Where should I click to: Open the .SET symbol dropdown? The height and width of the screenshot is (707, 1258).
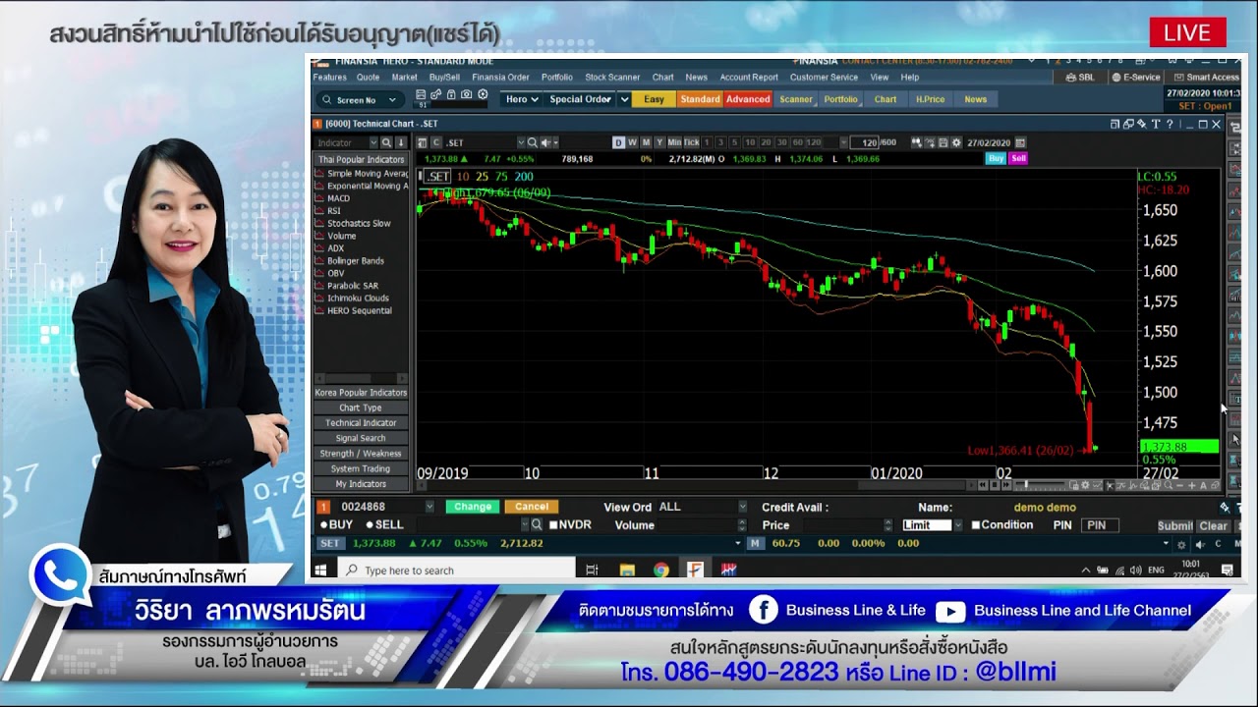coord(521,142)
